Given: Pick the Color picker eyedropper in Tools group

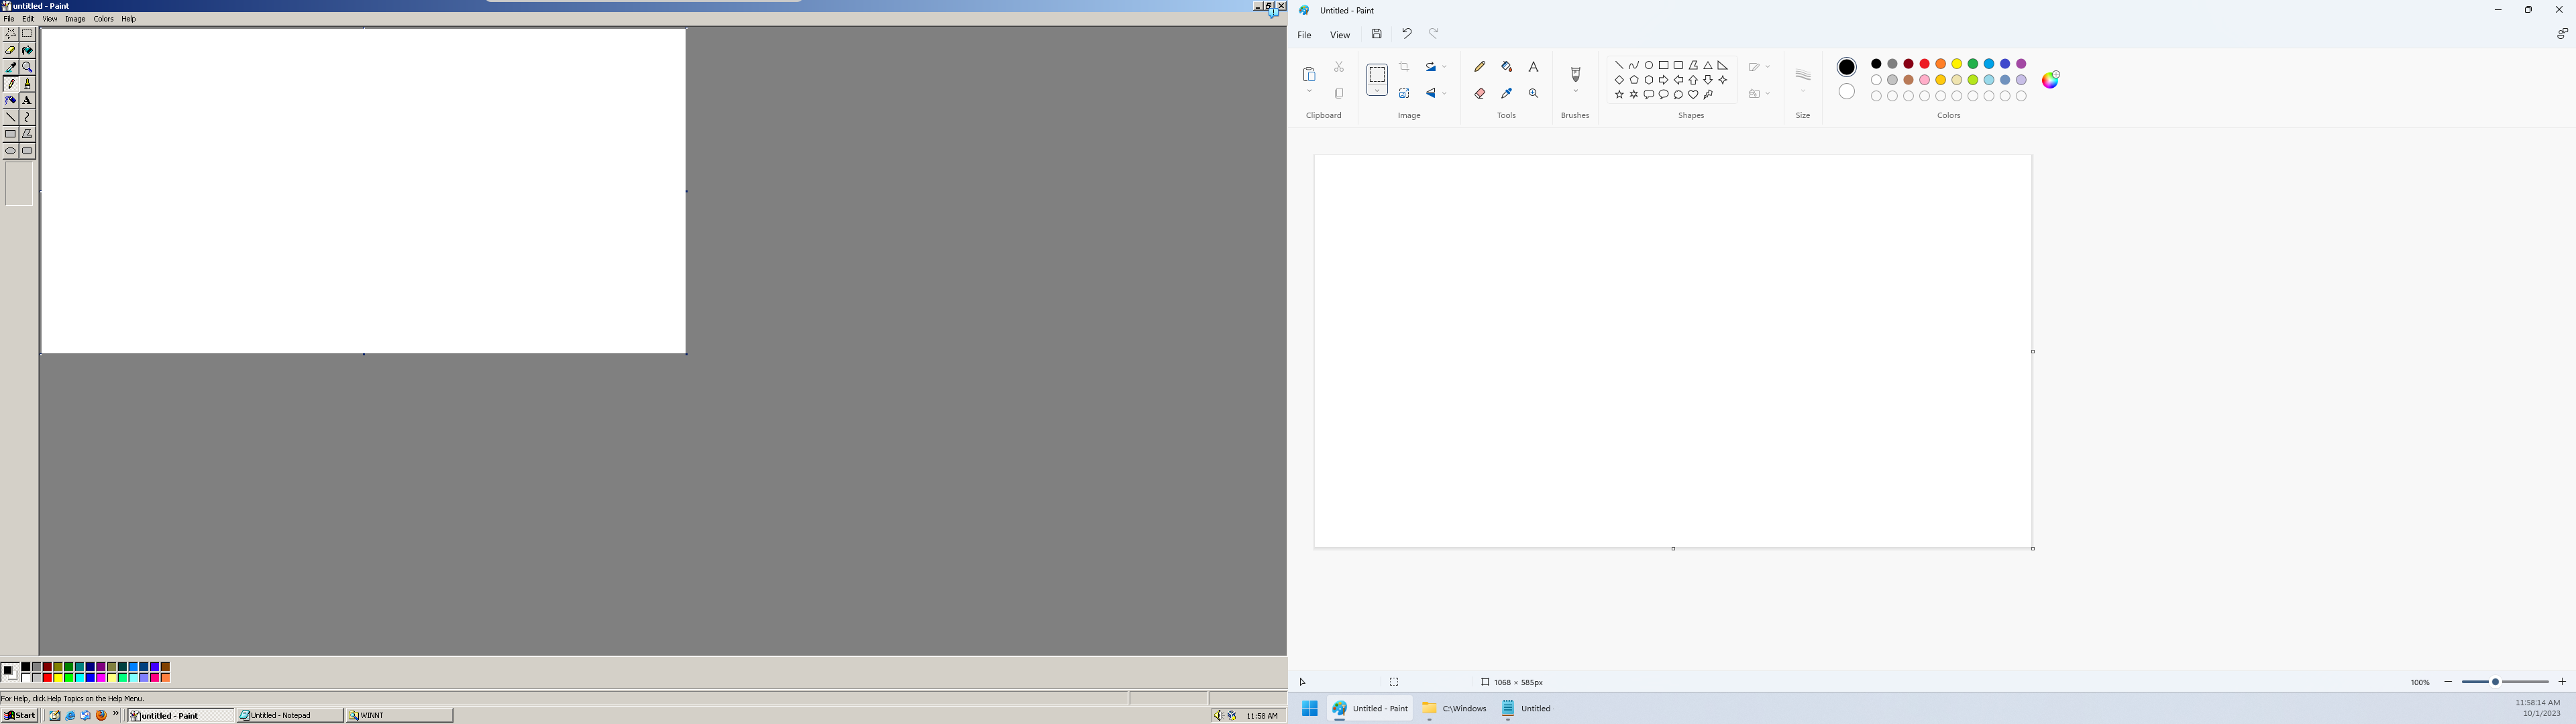Looking at the screenshot, I should click(1506, 94).
